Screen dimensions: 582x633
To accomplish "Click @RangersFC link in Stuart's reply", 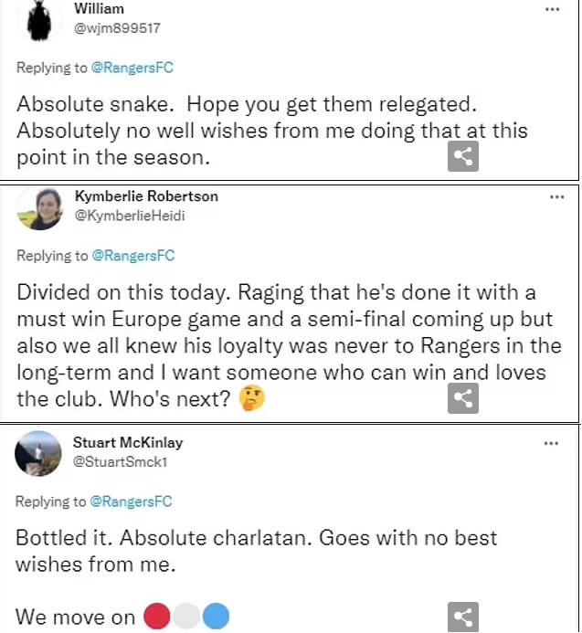I will coord(132,501).
